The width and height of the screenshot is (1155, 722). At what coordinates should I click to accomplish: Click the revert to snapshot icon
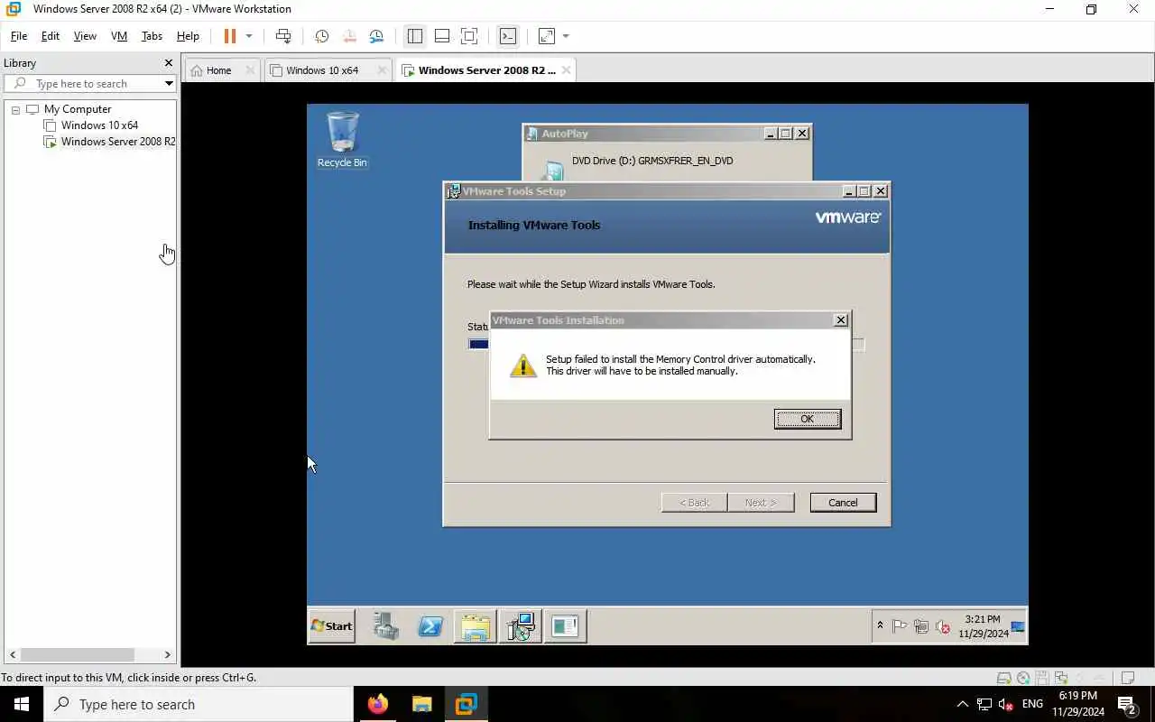point(349,36)
